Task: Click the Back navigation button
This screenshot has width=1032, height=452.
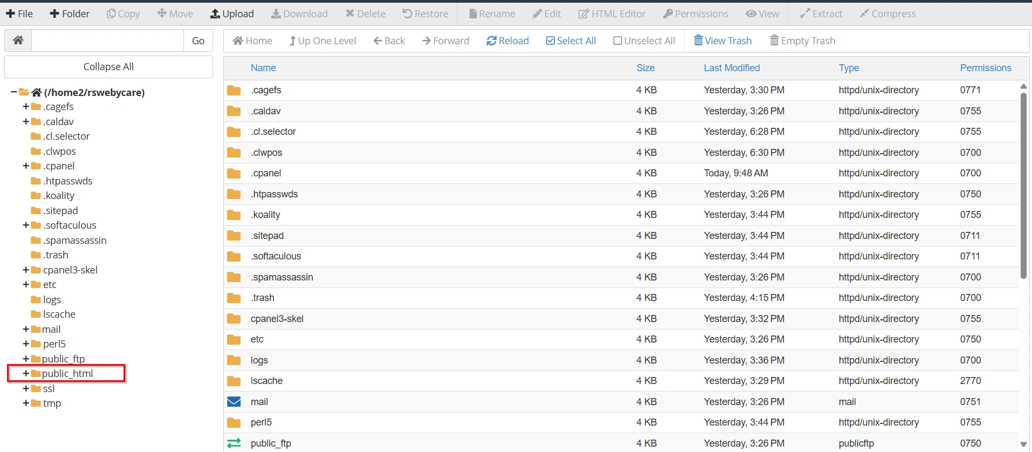Action: 389,40
